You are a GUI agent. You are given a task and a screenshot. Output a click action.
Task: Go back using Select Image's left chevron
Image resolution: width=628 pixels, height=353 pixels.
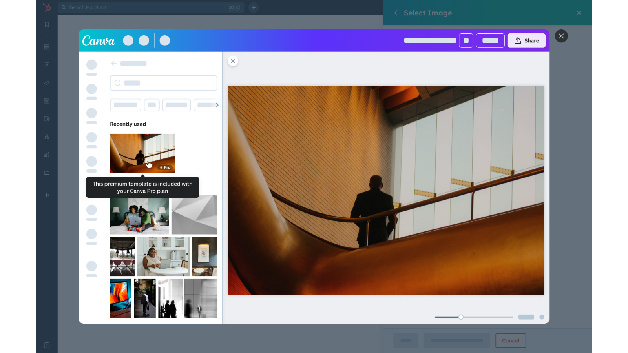coord(396,13)
